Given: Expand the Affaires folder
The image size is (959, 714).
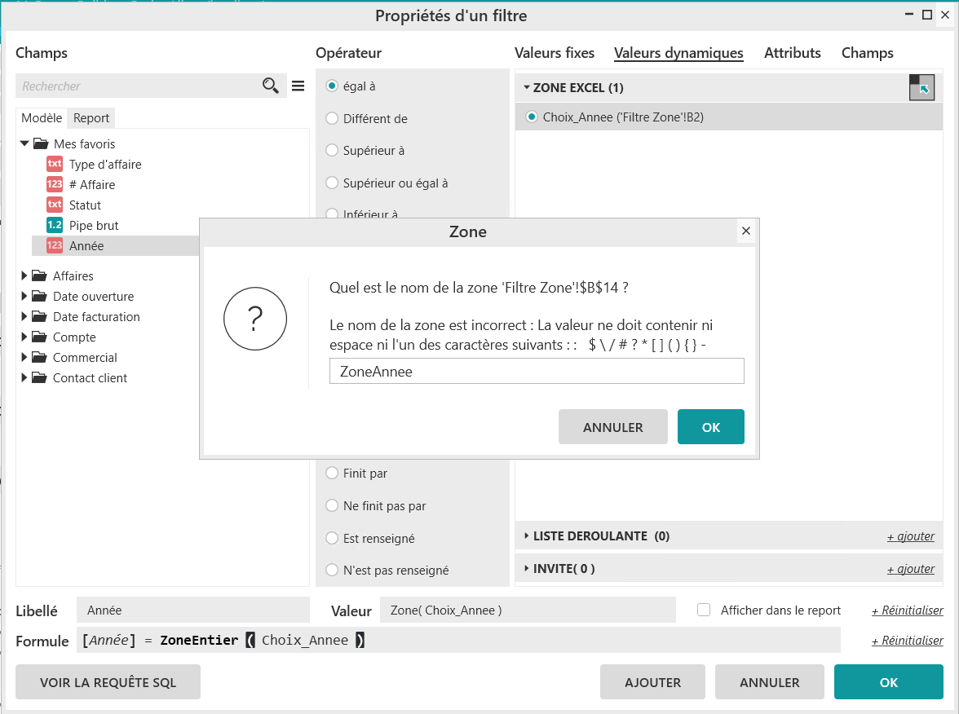Looking at the screenshot, I should point(24,276).
